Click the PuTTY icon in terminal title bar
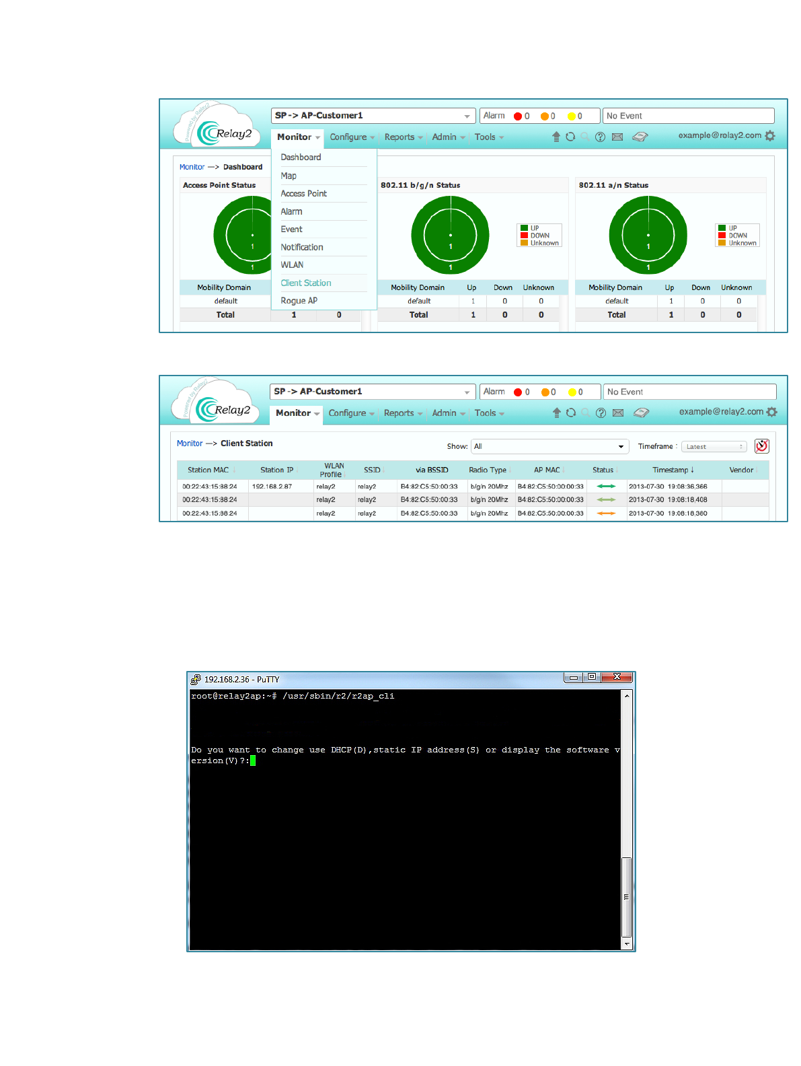Viewport: 801px width, 1066px height. pyautogui.click(x=196, y=679)
